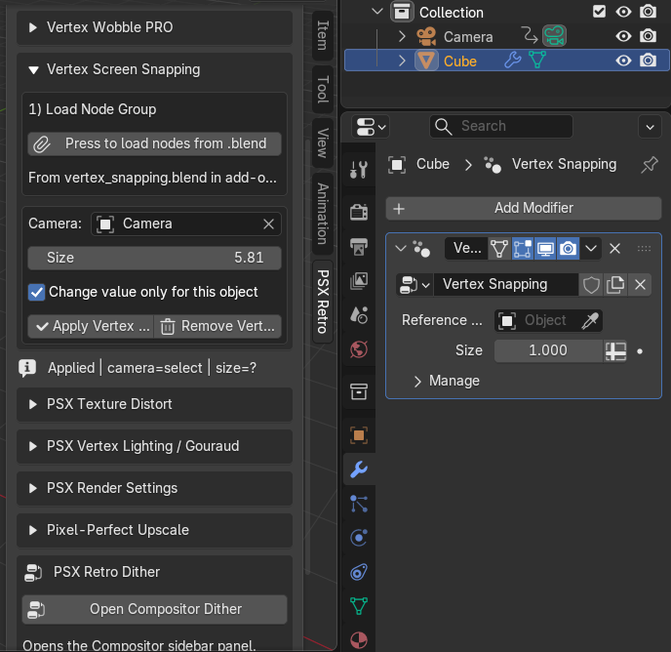
Task: Hide Cube in viewport
Action: click(x=623, y=61)
